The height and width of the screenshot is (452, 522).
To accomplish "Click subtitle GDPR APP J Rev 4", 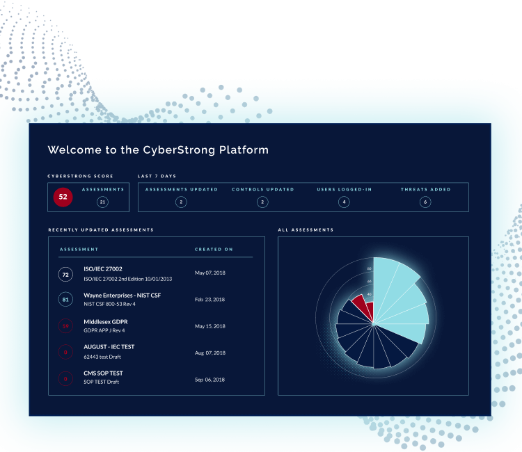I will (104, 330).
